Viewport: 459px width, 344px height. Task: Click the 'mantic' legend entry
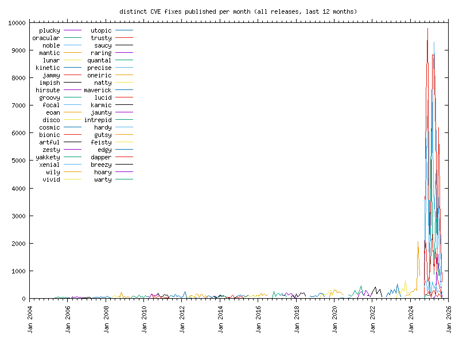click(x=49, y=53)
